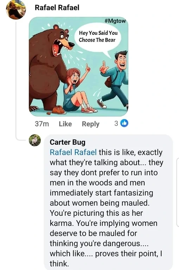Like Rafael Rafael's meme comment
The image size is (179, 270).
tap(65, 124)
